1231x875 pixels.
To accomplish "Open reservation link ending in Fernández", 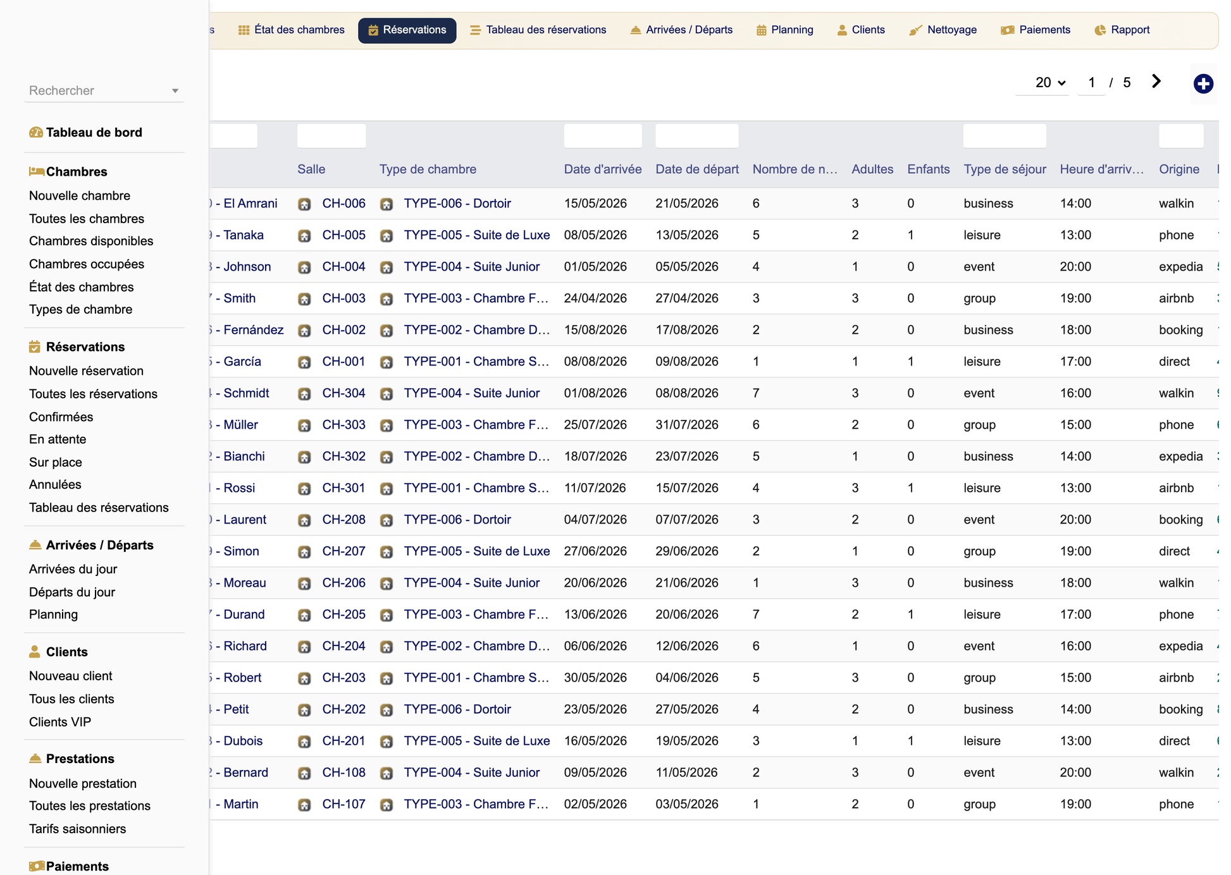I will [x=247, y=330].
